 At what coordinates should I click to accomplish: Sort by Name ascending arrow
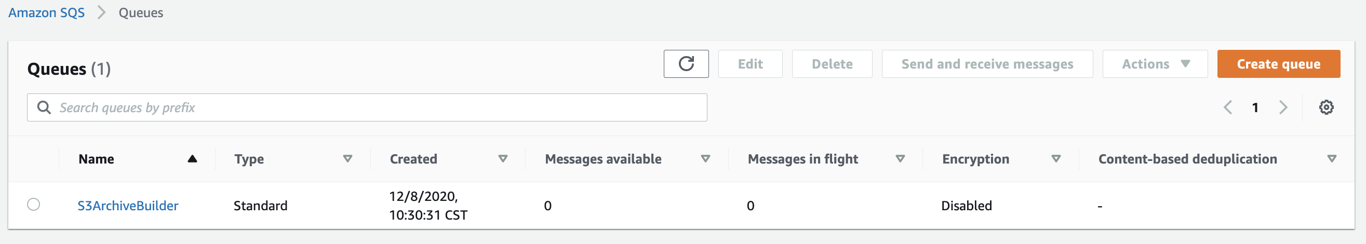point(192,159)
